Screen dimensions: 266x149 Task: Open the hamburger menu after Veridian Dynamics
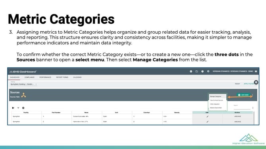point(256,71)
